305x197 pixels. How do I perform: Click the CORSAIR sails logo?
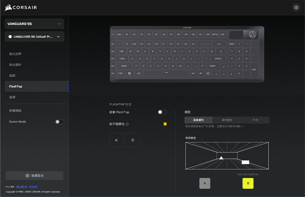click(x=8, y=8)
